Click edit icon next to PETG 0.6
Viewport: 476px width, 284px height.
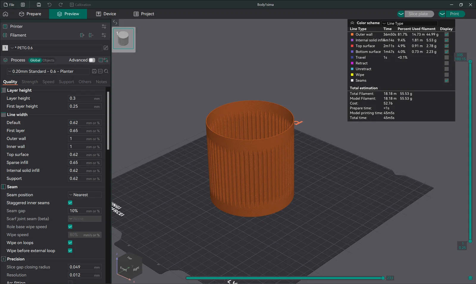[x=106, y=48]
